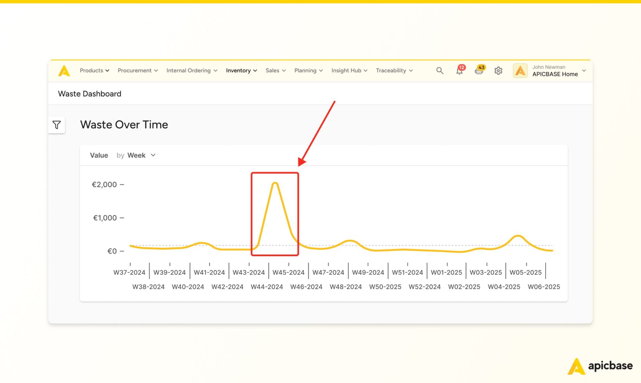Image resolution: width=641 pixels, height=383 pixels.
Task: Select the Sales navigation dropdown
Action: coord(274,70)
